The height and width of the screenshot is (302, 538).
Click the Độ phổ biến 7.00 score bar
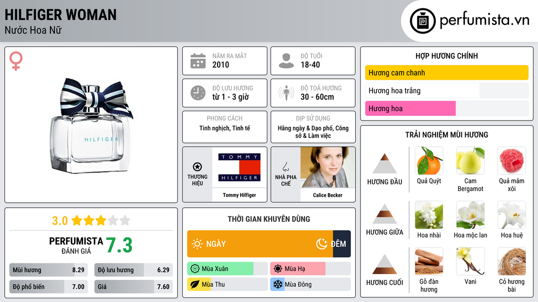(48, 287)
